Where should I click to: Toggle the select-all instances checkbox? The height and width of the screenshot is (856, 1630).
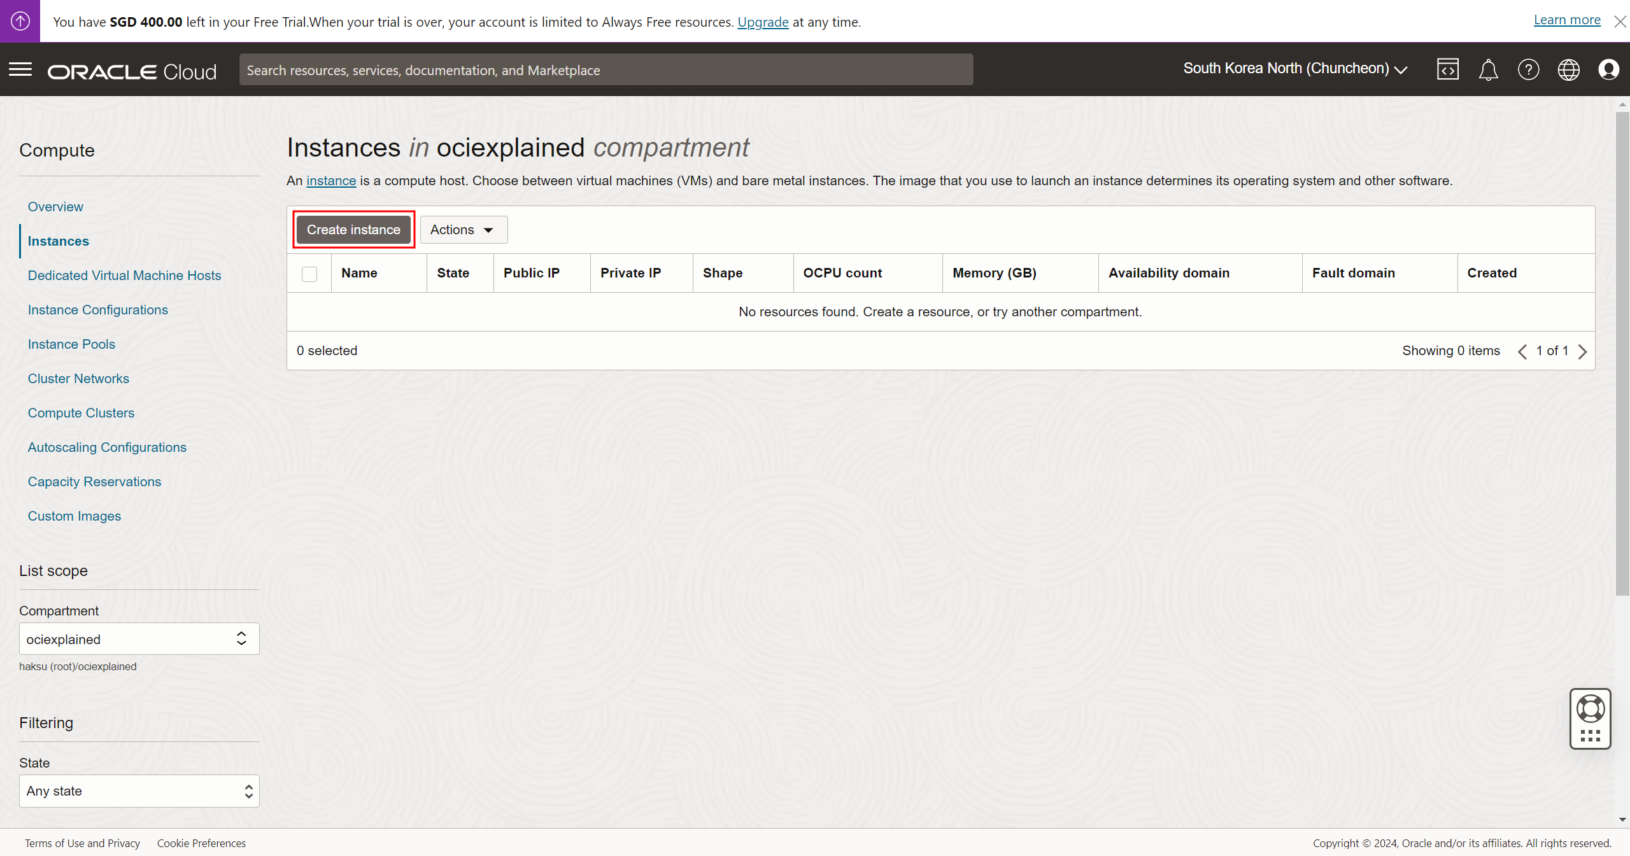click(x=309, y=274)
